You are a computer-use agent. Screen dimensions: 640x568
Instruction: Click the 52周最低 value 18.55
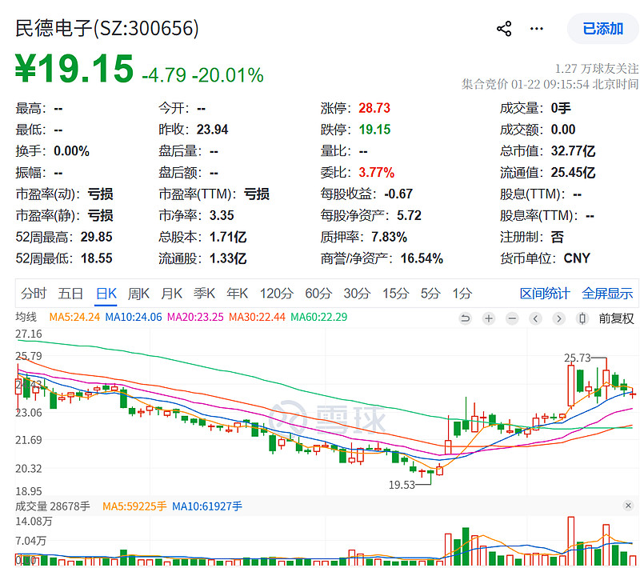[96, 258]
